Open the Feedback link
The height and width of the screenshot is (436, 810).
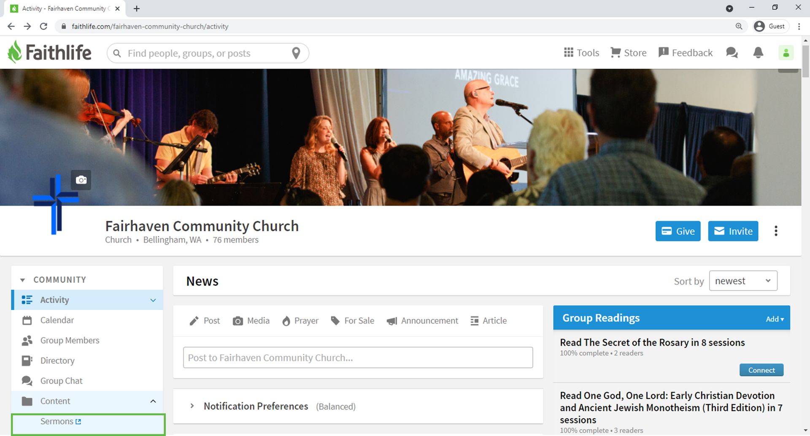coord(686,53)
